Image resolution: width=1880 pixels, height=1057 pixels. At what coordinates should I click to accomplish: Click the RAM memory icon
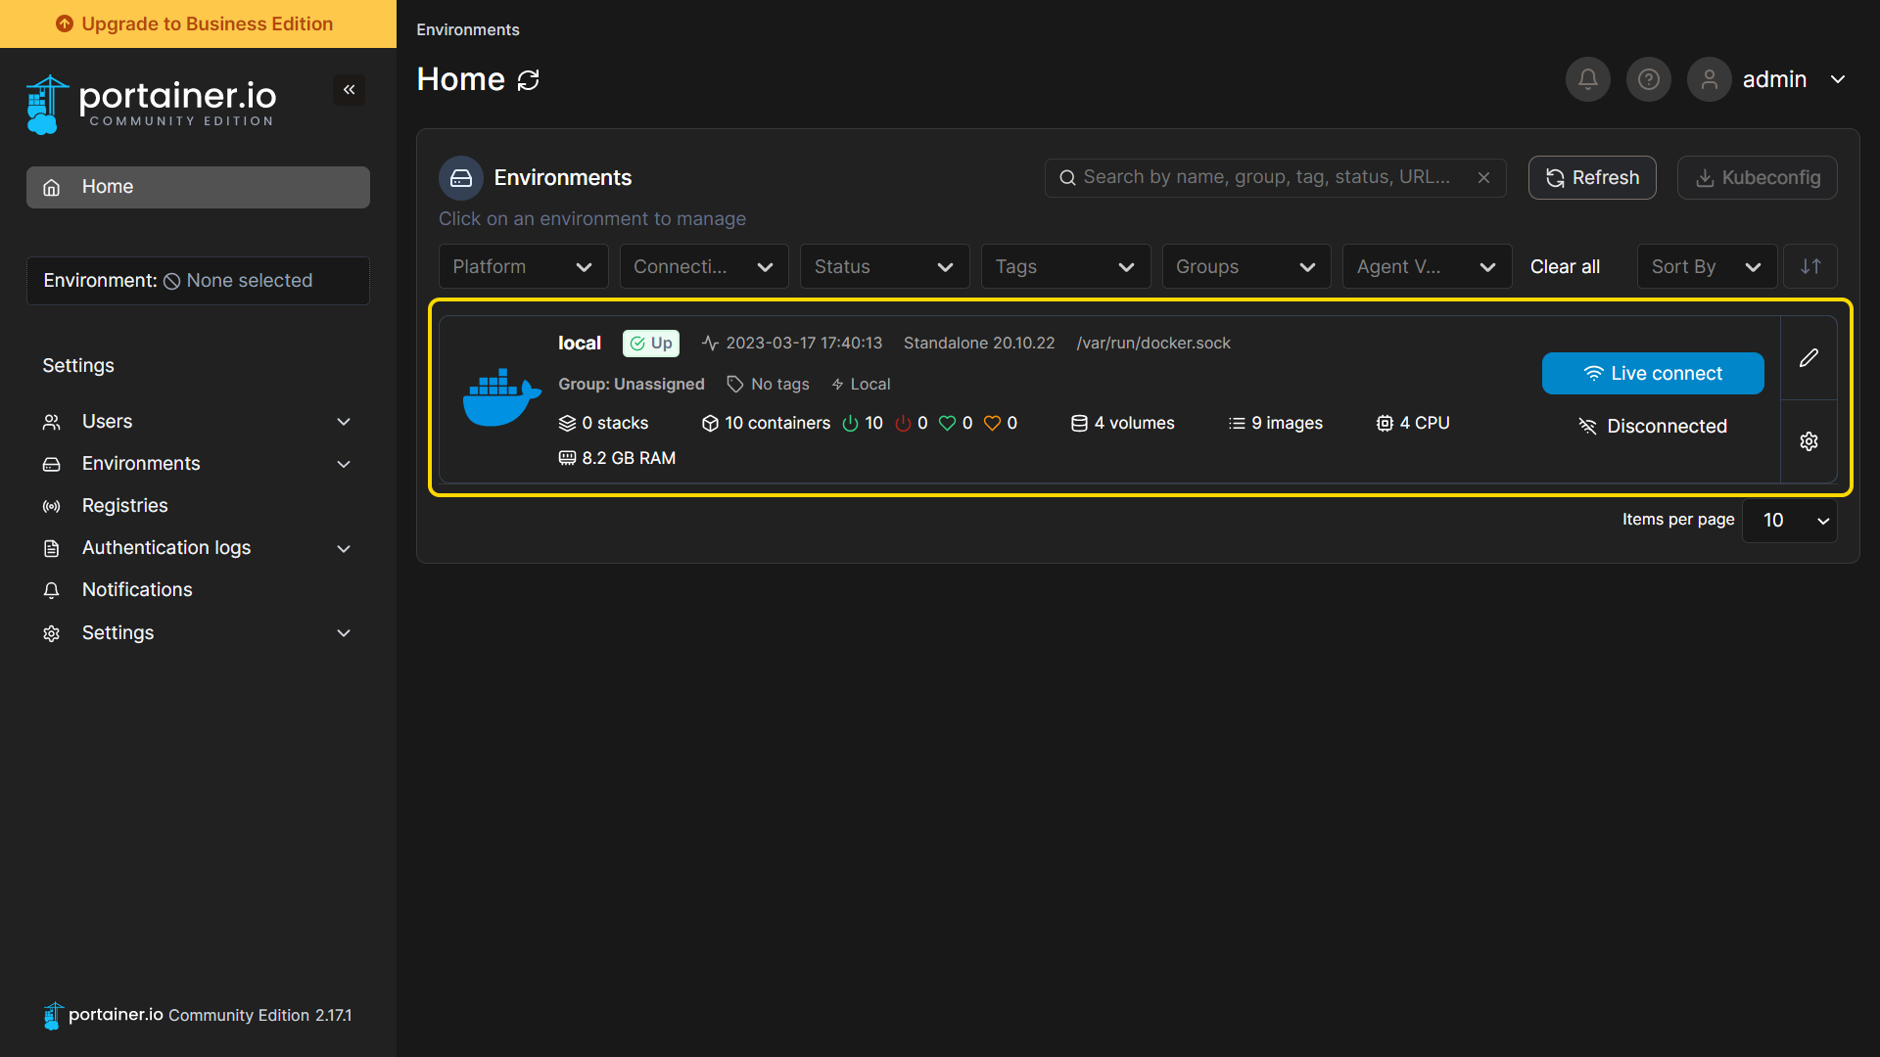tap(567, 458)
